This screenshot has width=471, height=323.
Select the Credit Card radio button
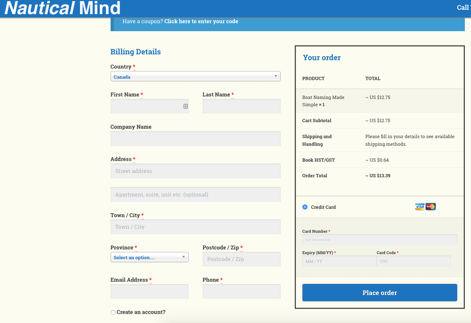[305, 207]
